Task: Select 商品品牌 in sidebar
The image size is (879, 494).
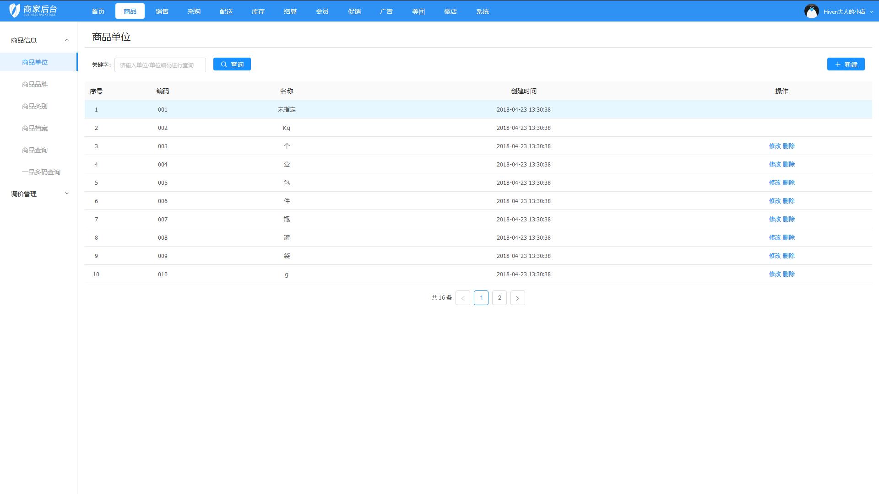Action: coord(35,84)
